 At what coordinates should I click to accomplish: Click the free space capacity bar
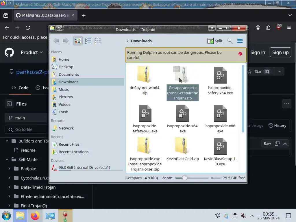coord(216,178)
